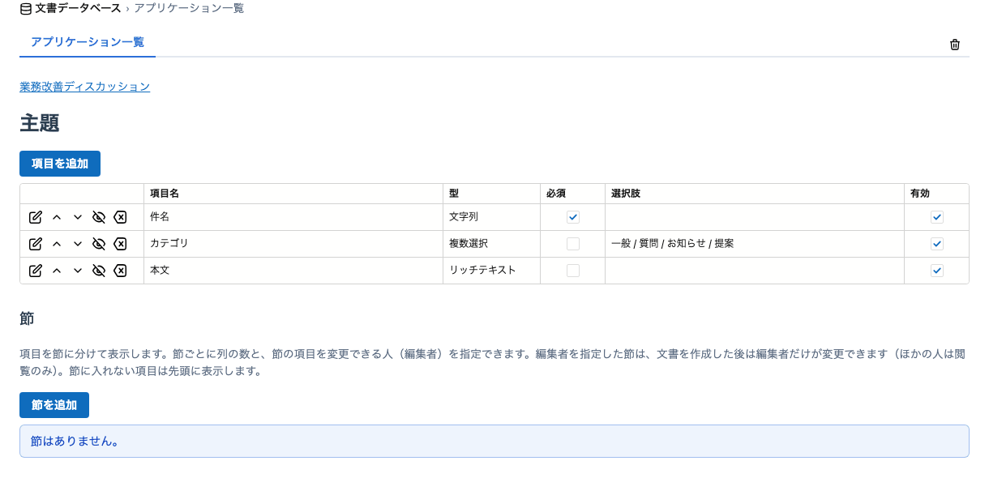Toggle 必須 checkbox for 件名
989x478 pixels.
tap(573, 217)
